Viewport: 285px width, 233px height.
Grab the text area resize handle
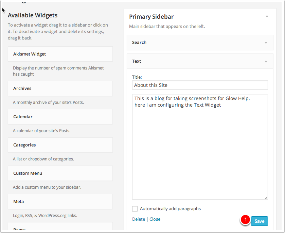click(x=266, y=198)
